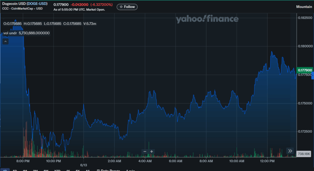The height and width of the screenshot is (171, 314).
Task: Click the O:0.175685 open value
Action: coord(12,24)
